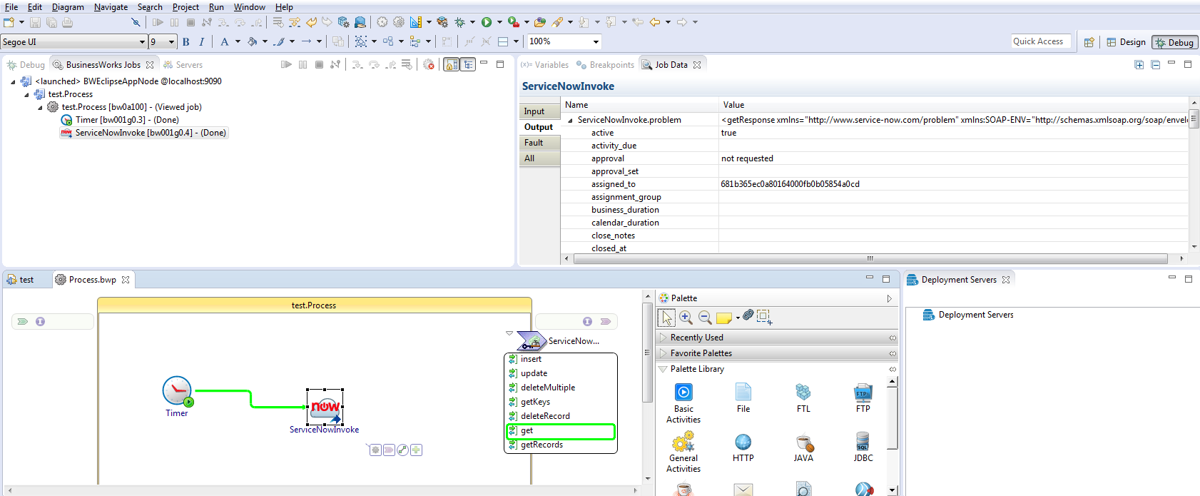Select the yellow sticky note tool
The width and height of the screenshot is (1200, 496).
[724, 318]
